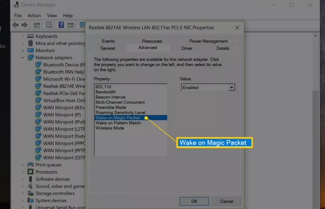Click the Cancel button
Screen dimensions: 325x209
[227, 201]
